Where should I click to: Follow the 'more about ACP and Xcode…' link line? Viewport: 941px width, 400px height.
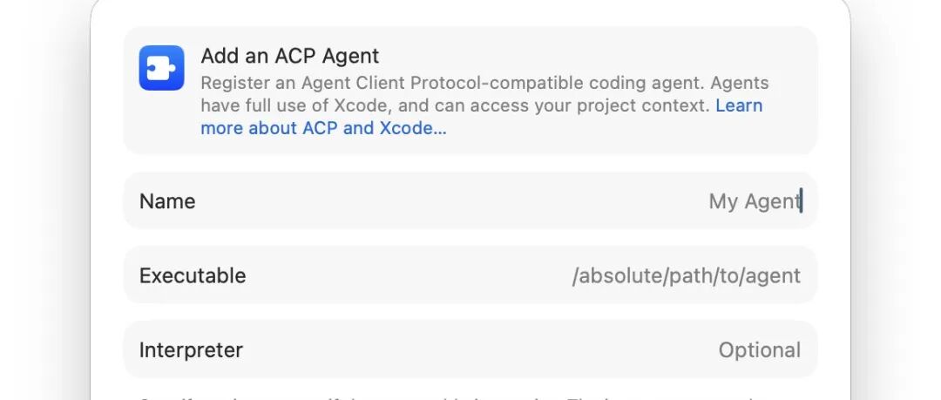[x=323, y=128]
